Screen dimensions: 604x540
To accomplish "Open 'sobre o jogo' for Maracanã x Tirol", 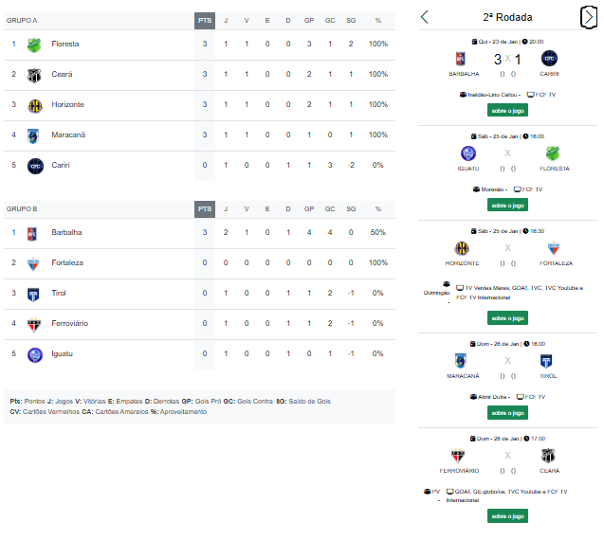I will (x=507, y=413).
